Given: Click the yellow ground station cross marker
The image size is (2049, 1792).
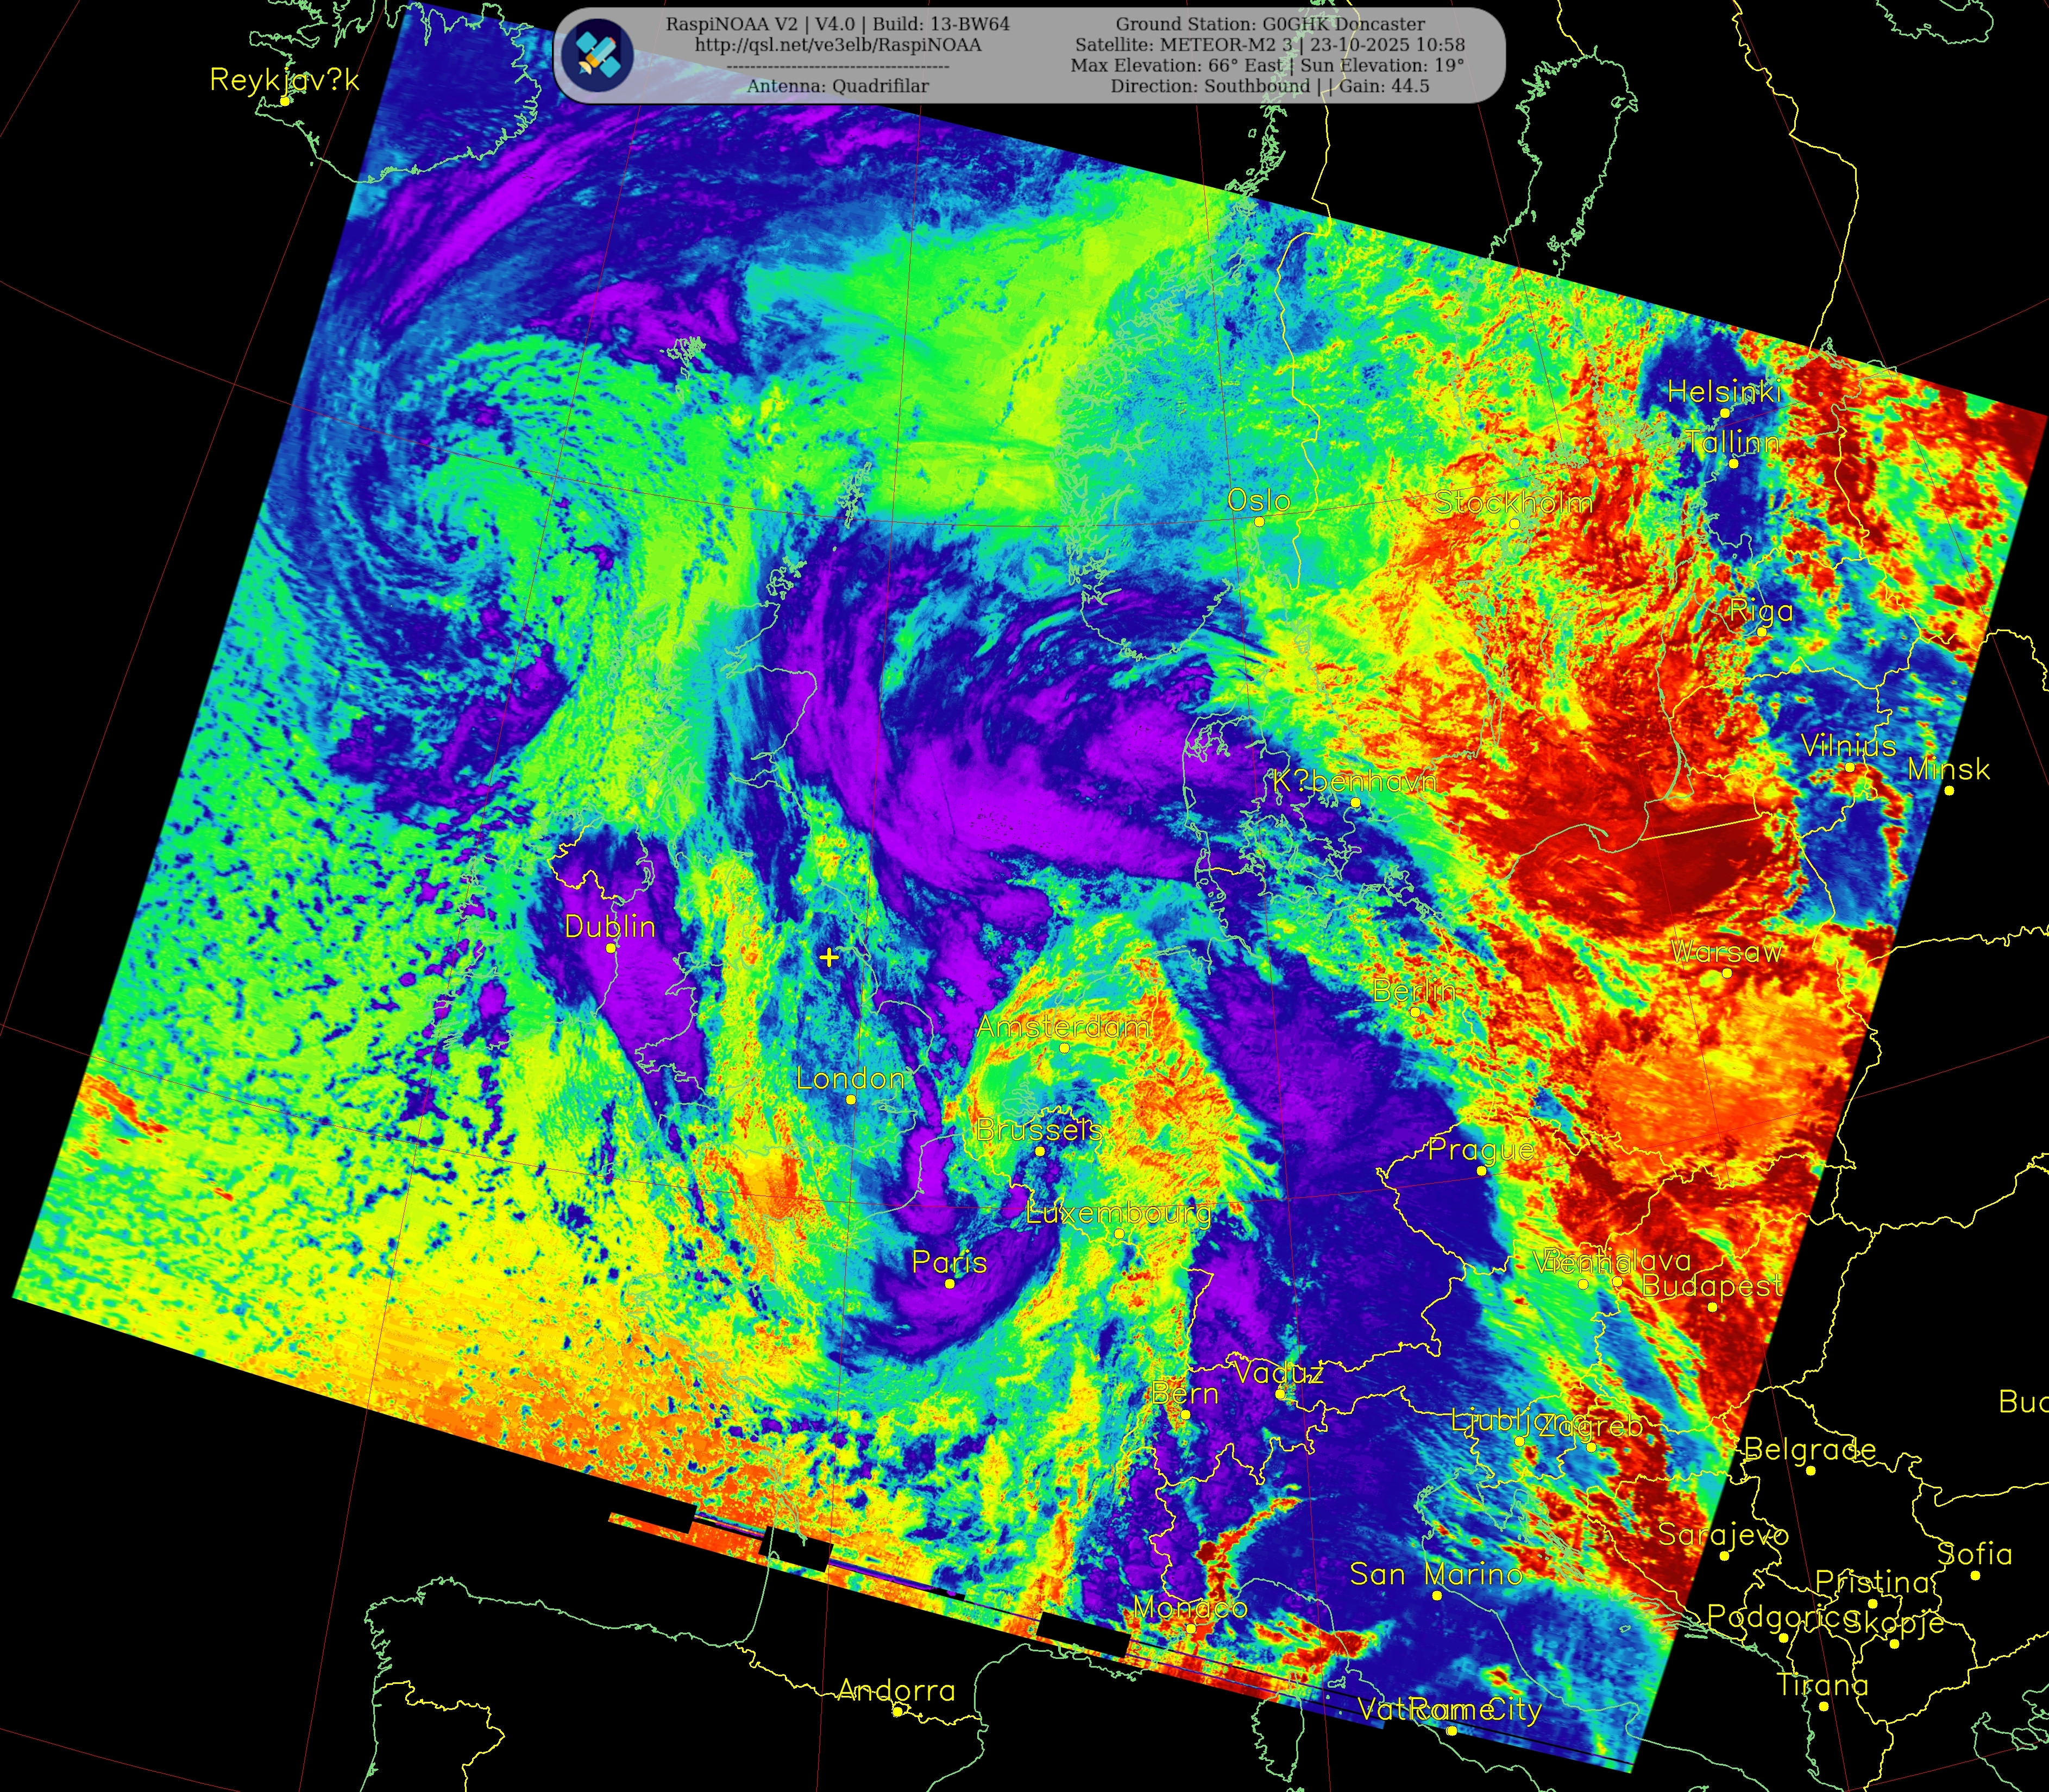Looking at the screenshot, I should click(829, 958).
